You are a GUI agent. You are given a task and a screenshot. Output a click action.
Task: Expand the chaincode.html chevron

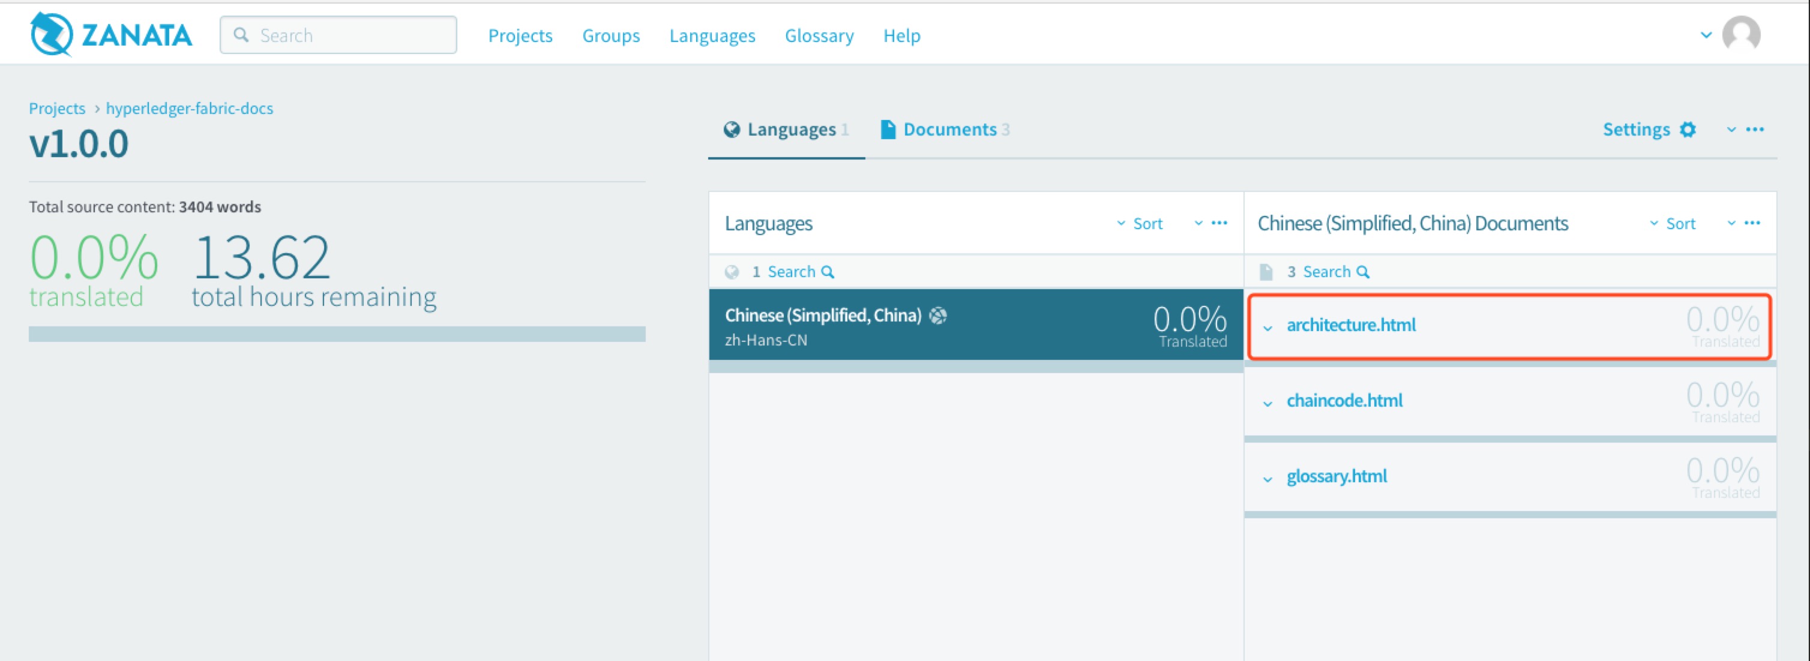coord(1267,404)
